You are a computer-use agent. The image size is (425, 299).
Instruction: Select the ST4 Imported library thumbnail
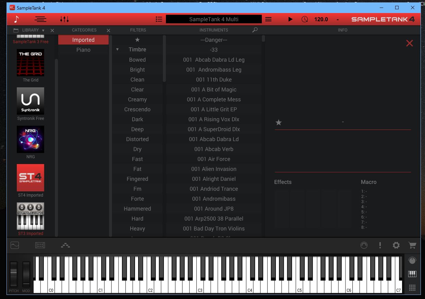31,178
